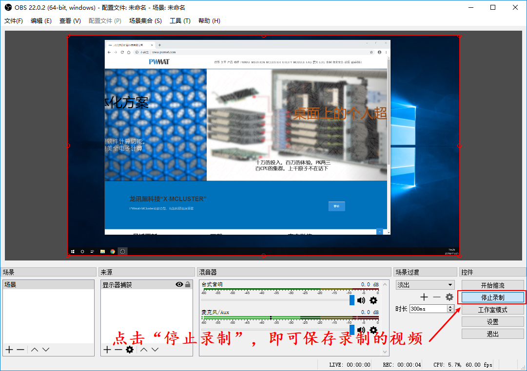Add a new source with plus icon
Screen dimensions: 527x371
pos(107,350)
